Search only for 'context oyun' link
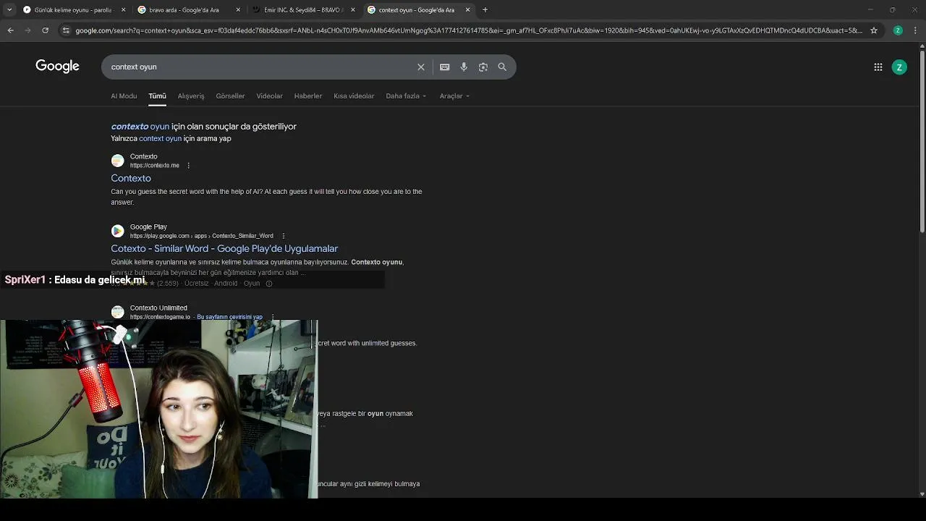926x521 pixels. [x=160, y=139]
